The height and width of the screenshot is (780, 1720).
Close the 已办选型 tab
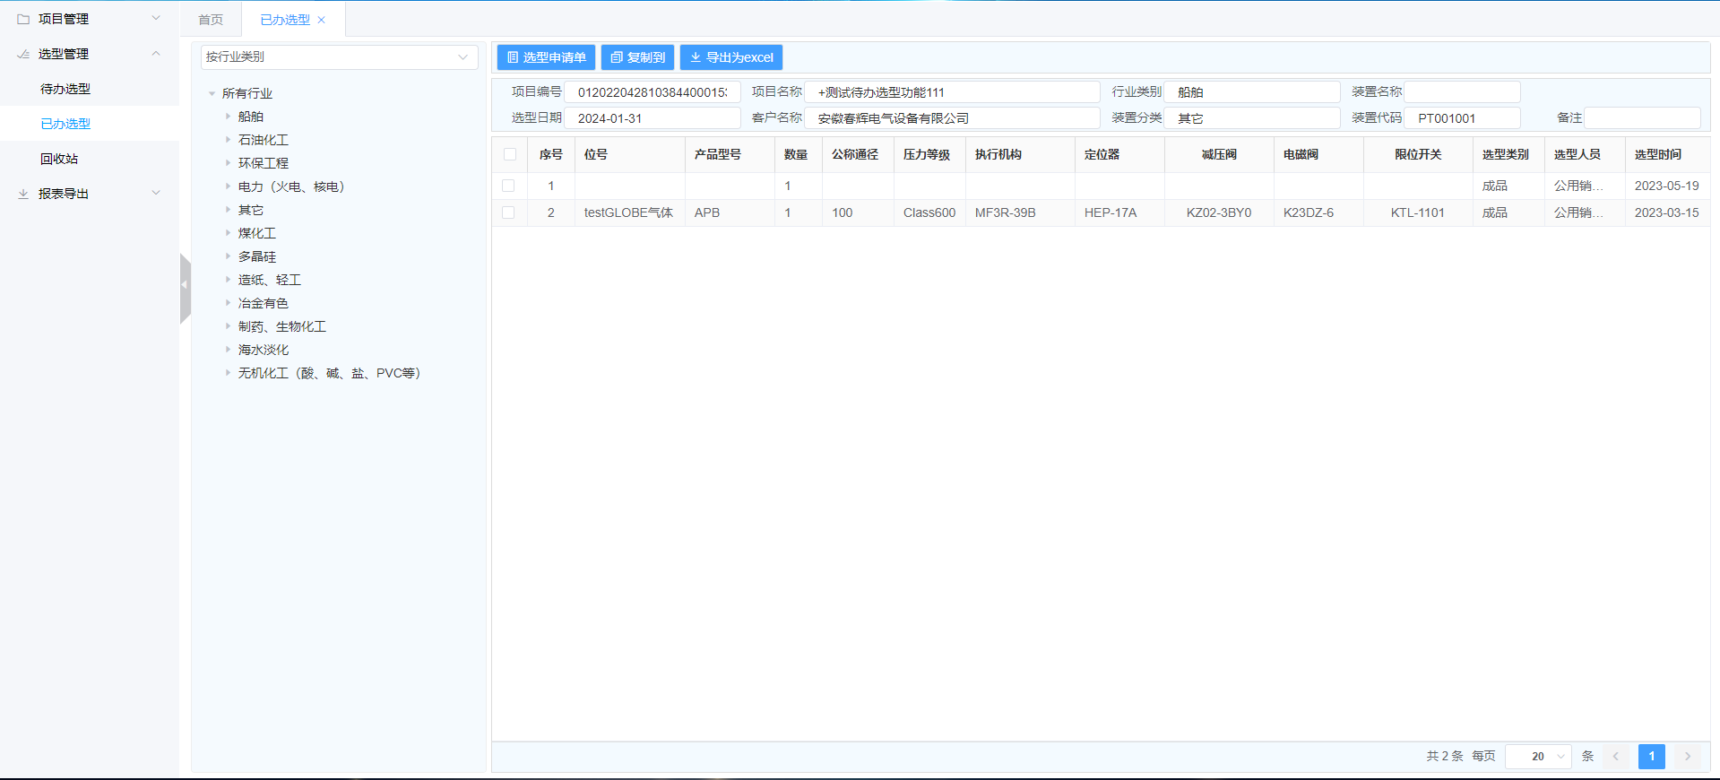pyautogui.click(x=322, y=20)
